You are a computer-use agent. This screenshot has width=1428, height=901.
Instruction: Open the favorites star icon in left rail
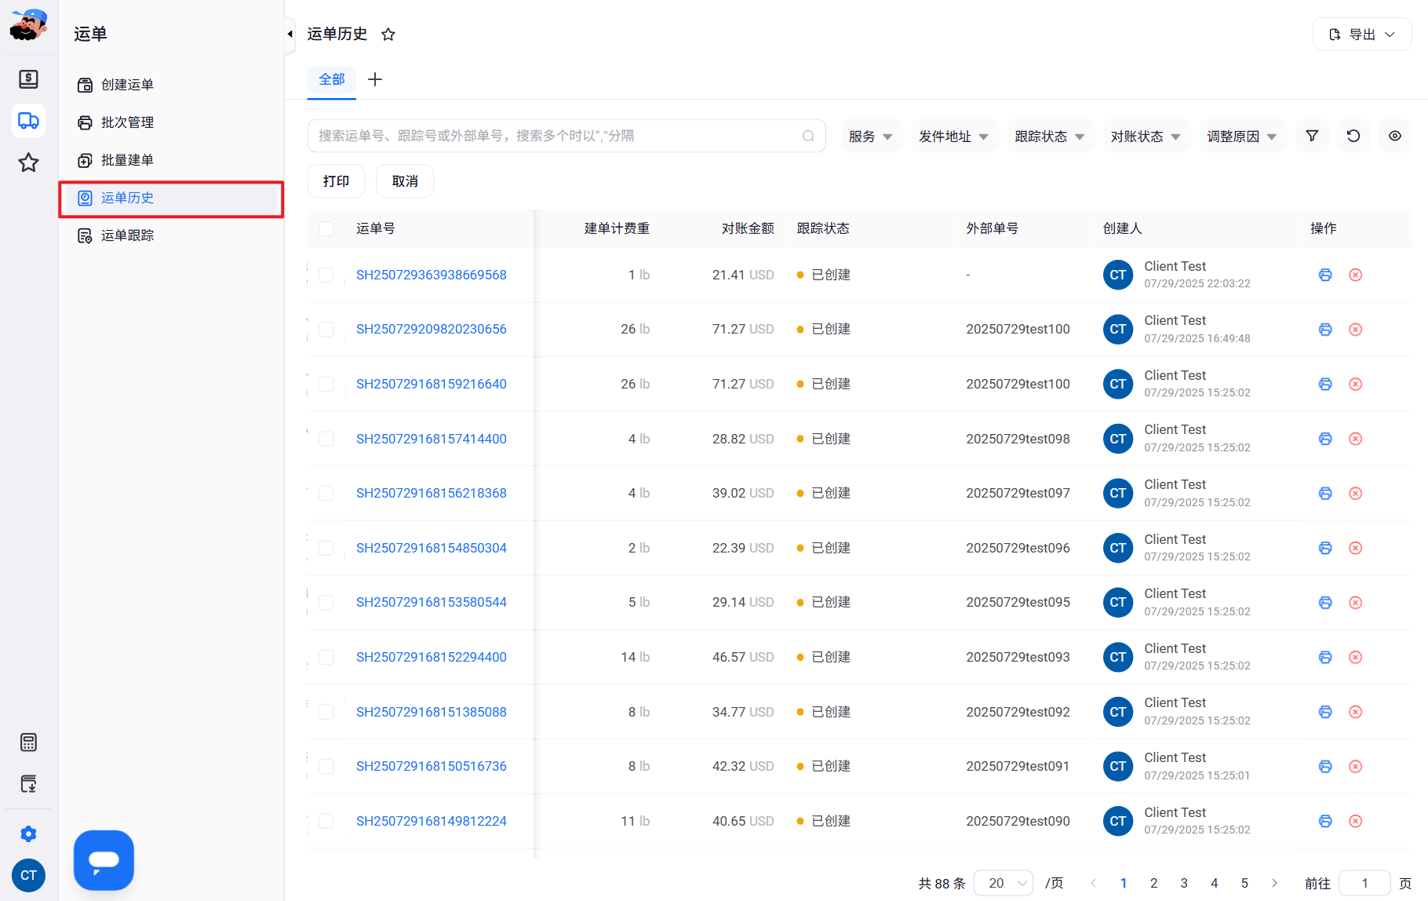tap(29, 162)
